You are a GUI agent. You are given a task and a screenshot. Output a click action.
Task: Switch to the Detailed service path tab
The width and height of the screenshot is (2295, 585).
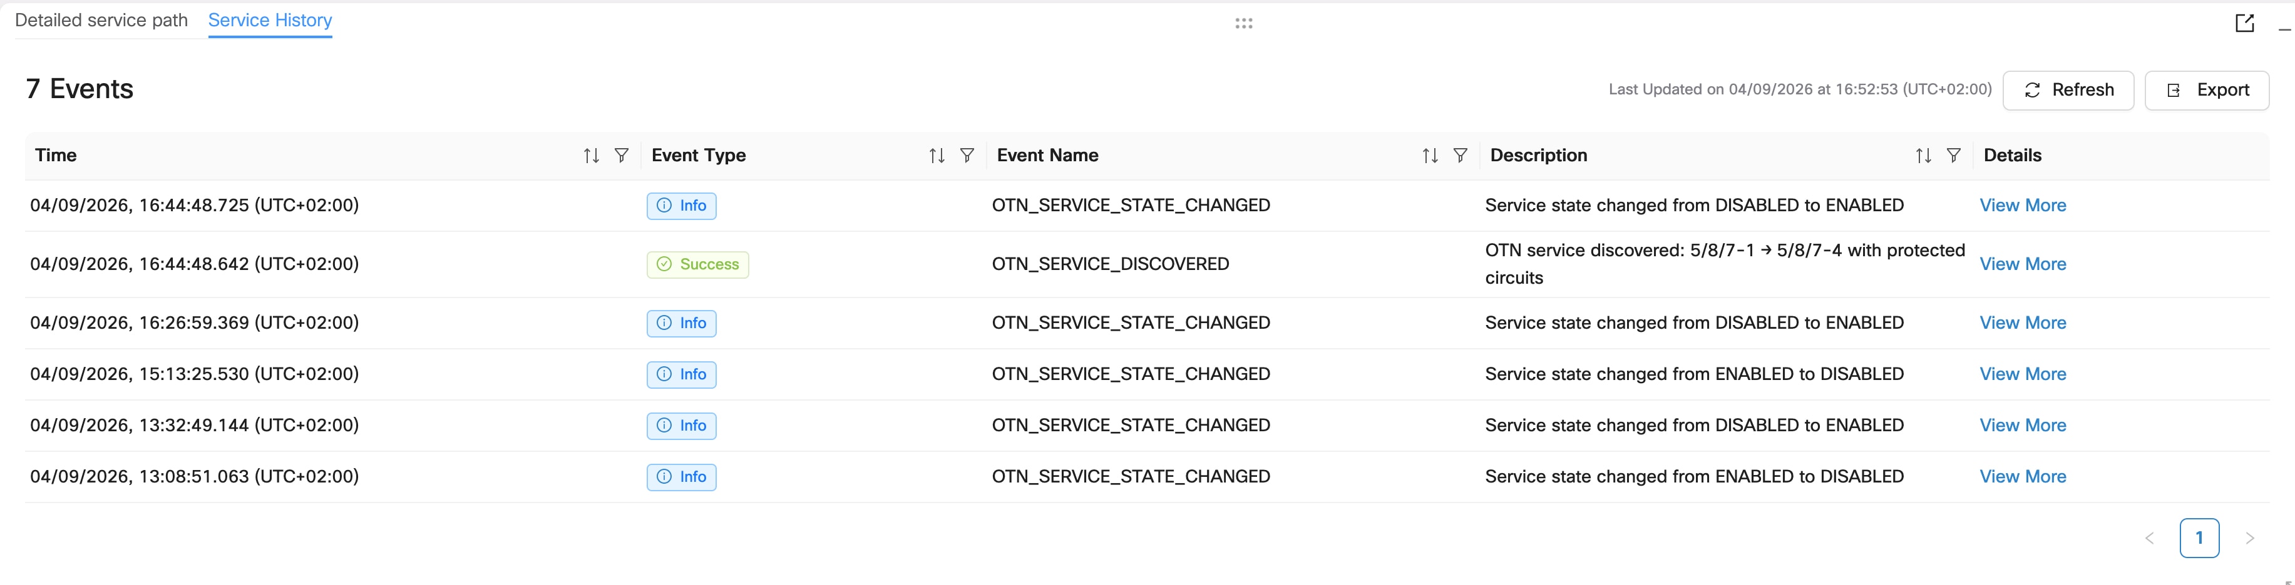pos(101,19)
